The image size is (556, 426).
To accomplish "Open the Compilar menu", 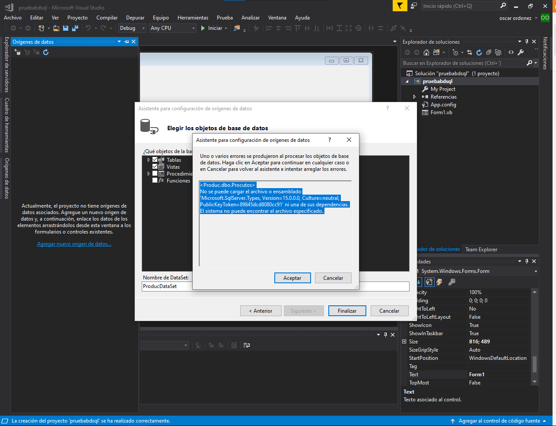I will (107, 18).
